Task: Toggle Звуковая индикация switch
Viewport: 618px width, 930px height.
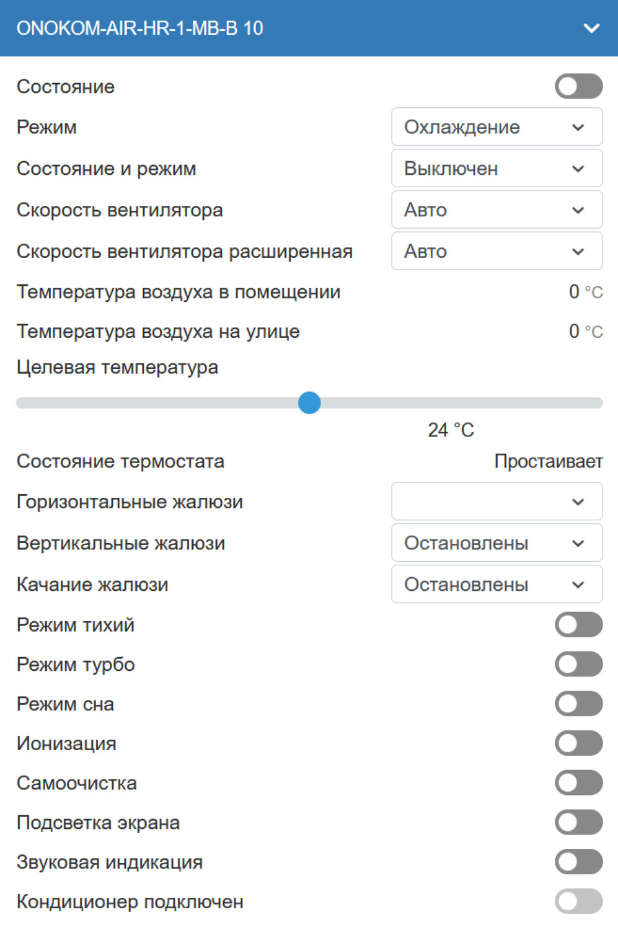Action: click(578, 862)
